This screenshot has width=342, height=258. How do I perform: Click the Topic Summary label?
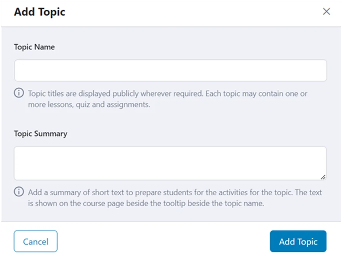click(41, 134)
